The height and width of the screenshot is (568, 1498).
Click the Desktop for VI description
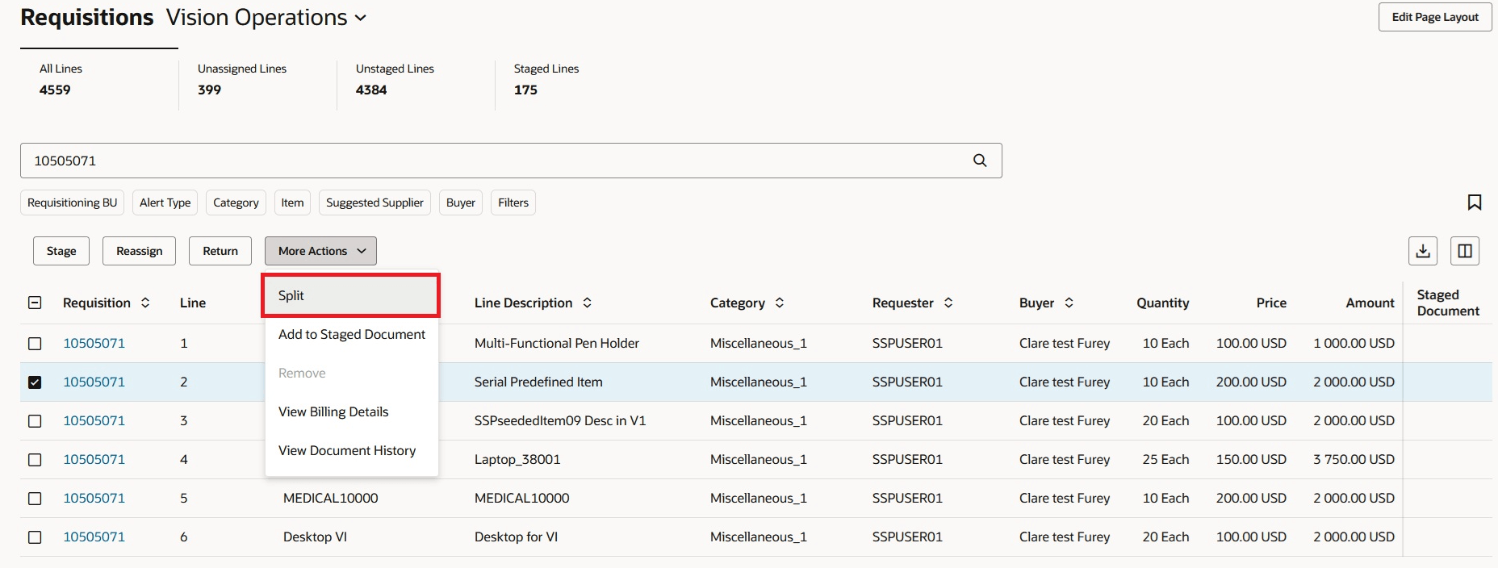tap(516, 537)
